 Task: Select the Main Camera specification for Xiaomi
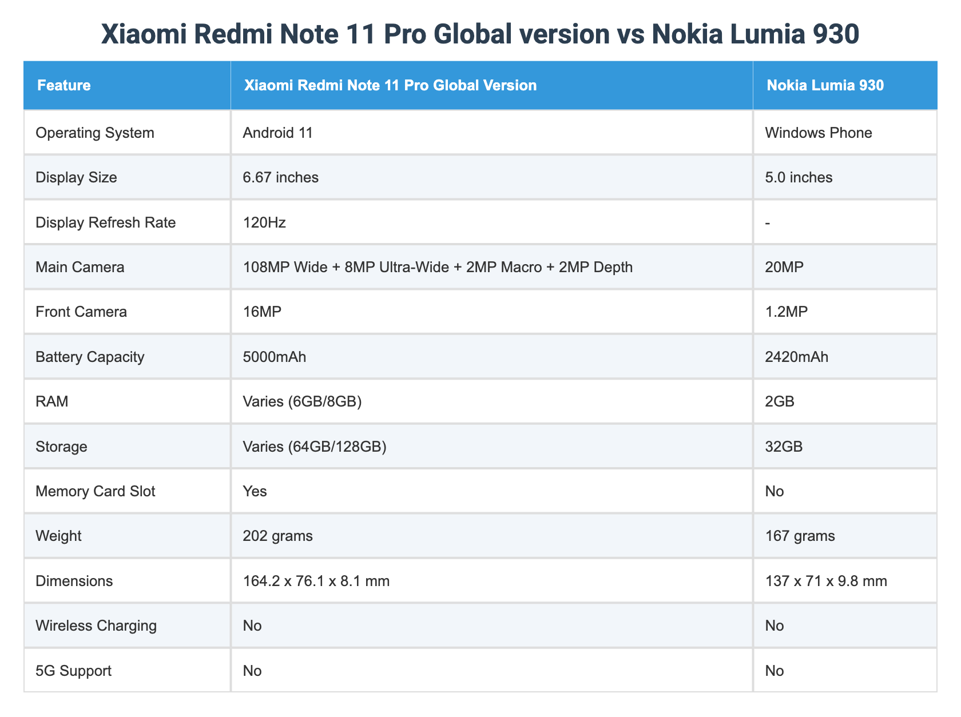pos(438,267)
